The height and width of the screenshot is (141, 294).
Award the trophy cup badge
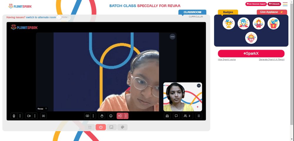pos(229,23)
